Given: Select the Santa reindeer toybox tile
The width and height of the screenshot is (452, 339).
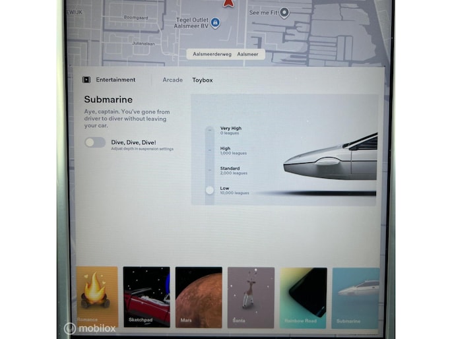Looking at the screenshot, I should pos(251,297).
